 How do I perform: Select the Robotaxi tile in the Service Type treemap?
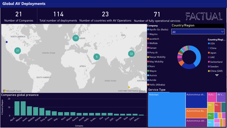167,109
